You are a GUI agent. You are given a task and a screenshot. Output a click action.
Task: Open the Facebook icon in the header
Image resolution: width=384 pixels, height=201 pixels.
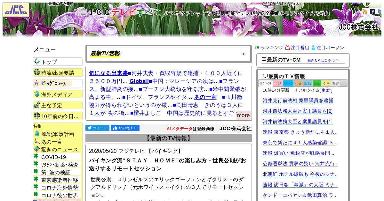point(372,11)
